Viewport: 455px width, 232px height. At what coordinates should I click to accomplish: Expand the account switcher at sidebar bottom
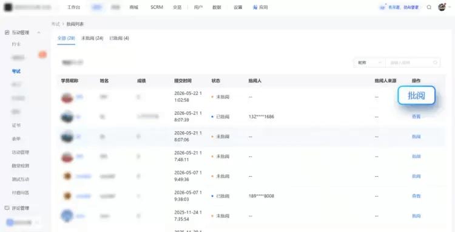click(x=37, y=223)
